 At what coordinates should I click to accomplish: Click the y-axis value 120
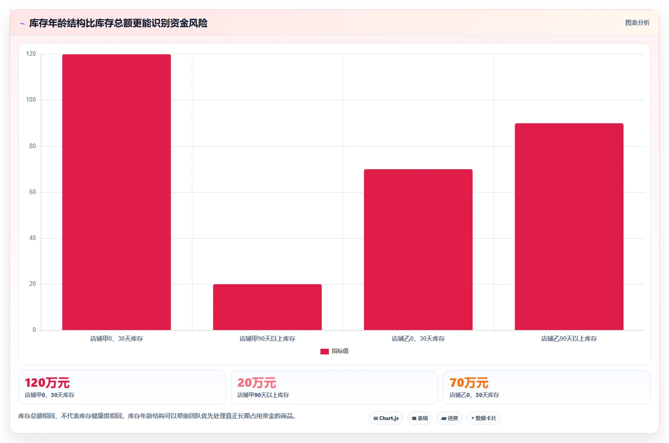[31, 54]
